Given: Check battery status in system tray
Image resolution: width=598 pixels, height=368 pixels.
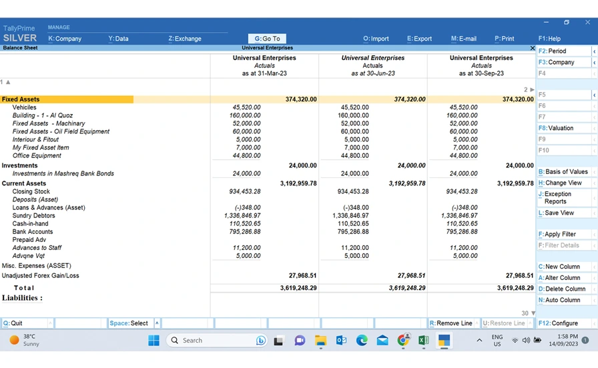Looking at the screenshot, I should click(537, 340).
